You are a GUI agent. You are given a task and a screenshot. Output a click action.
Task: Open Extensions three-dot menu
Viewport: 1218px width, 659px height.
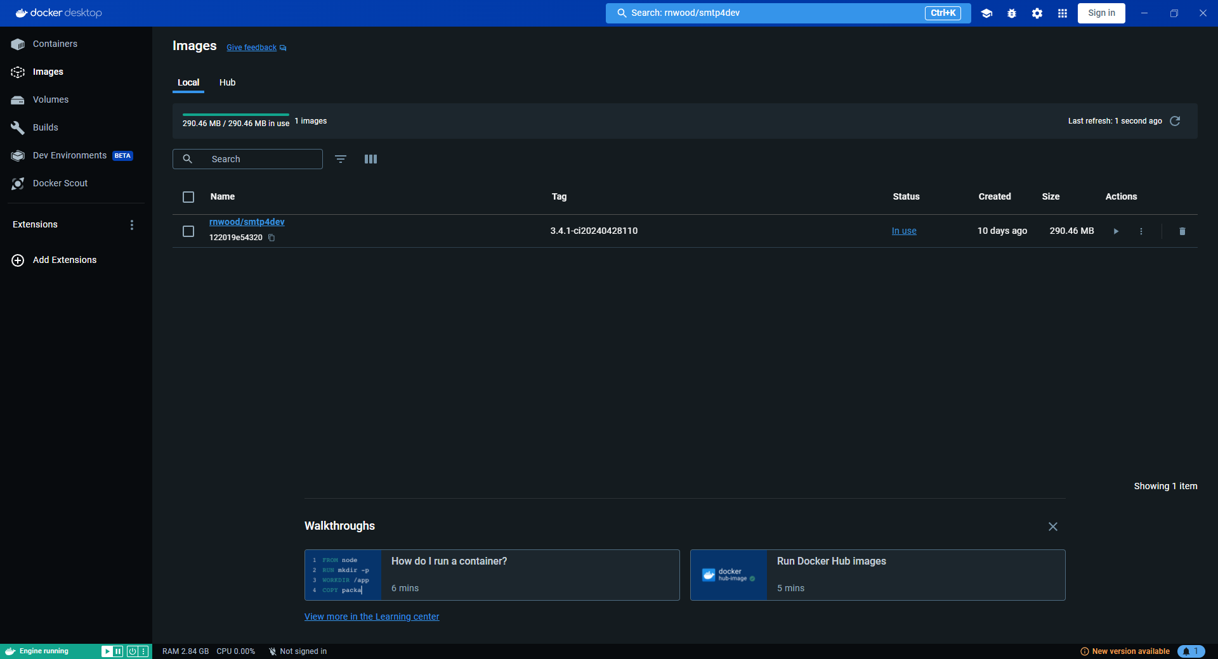coord(132,225)
